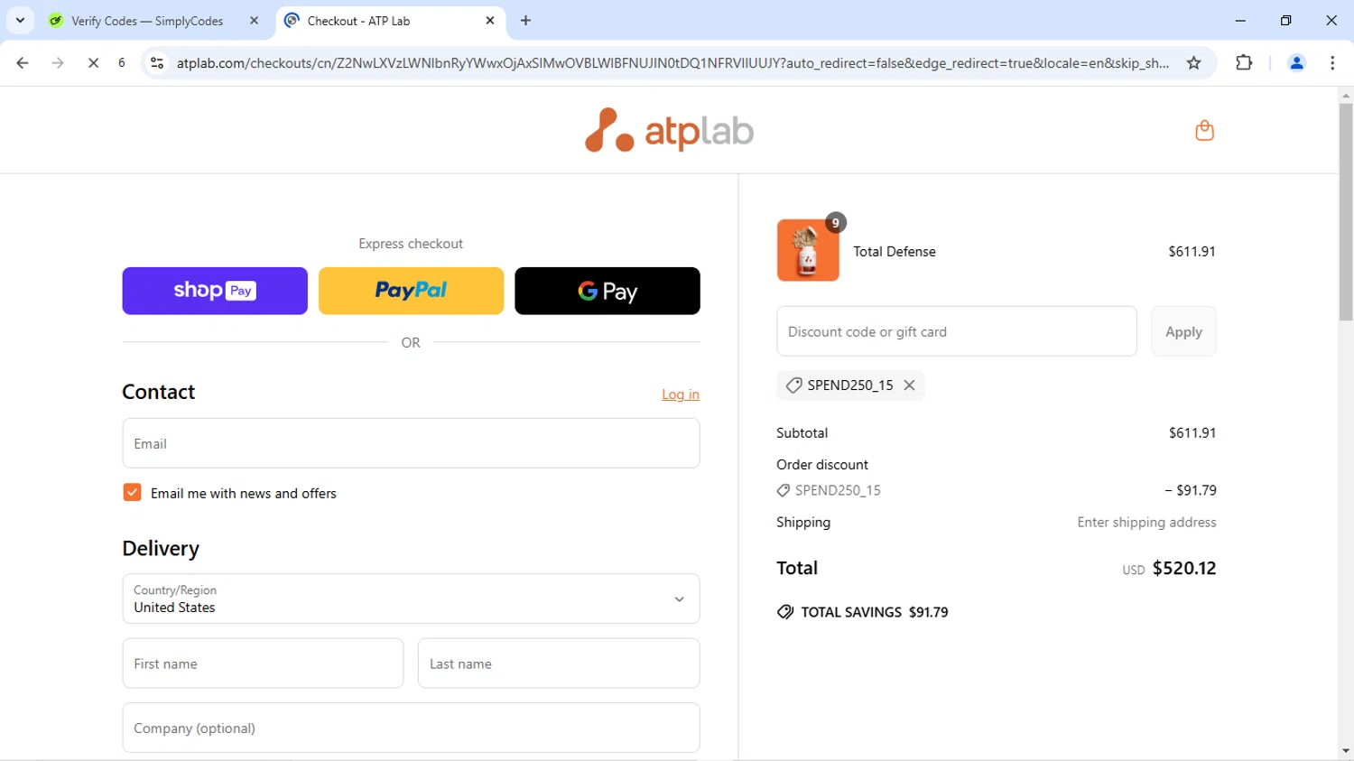Click the TOTAL SAVINGS $91.79 text
This screenshot has width=1354, height=761.
[x=875, y=612]
